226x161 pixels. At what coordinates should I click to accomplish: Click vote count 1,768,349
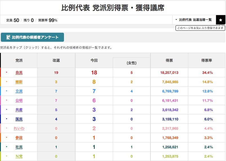(170, 138)
